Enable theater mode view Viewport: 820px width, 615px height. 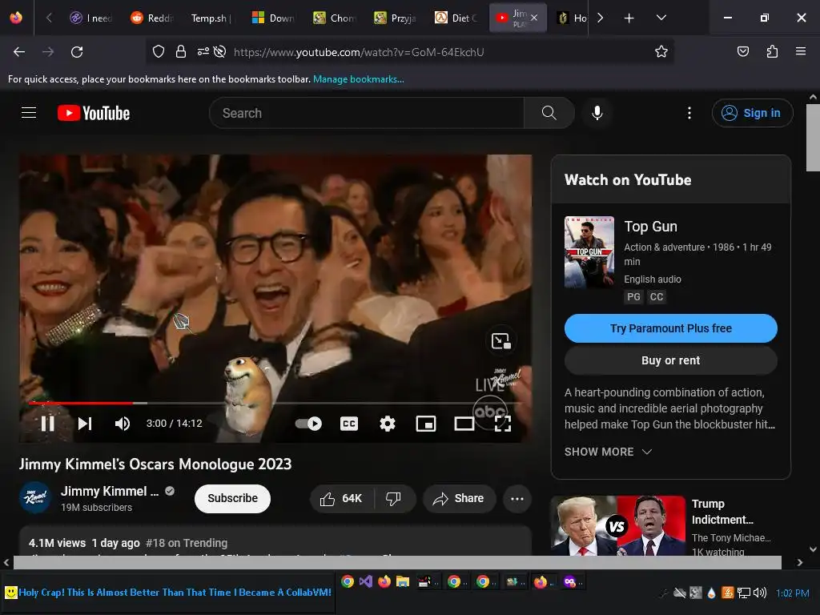tap(464, 424)
